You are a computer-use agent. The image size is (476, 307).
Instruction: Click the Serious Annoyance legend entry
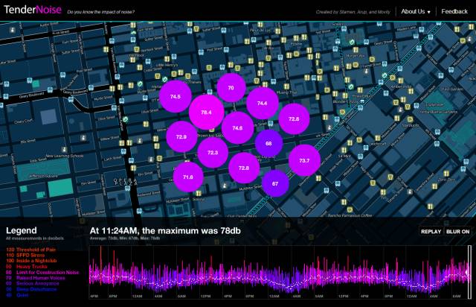33,284
